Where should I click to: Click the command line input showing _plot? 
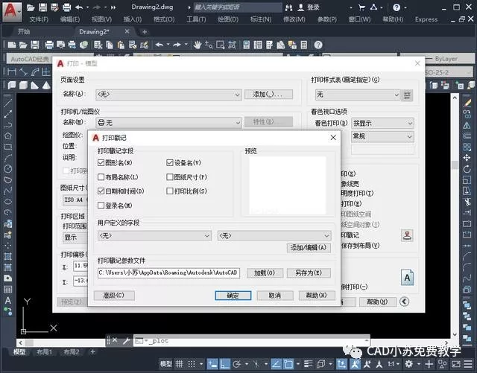pos(252,341)
